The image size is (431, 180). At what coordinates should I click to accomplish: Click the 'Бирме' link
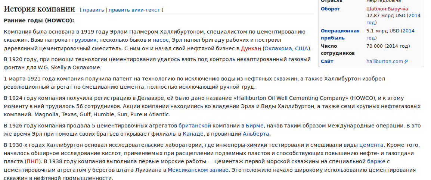[x=255, y=126]
